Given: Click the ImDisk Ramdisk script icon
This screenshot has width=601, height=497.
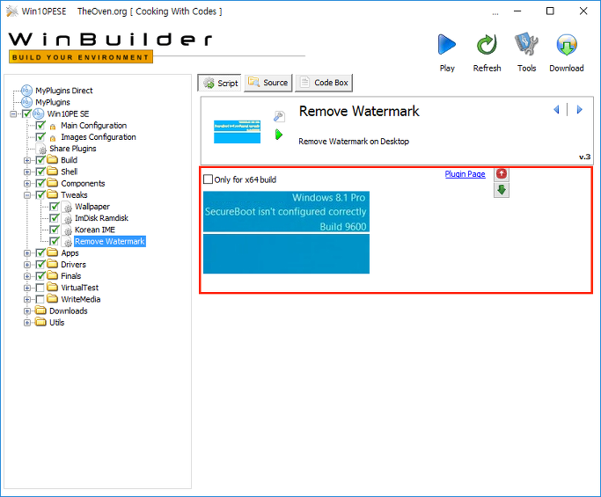Looking at the screenshot, I should pos(67,218).
